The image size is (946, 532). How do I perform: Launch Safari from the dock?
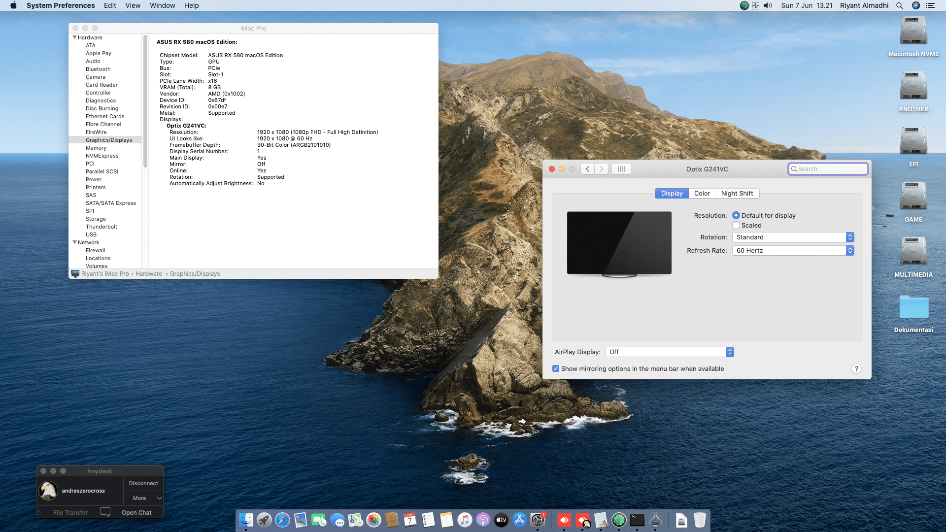(282, 520)
